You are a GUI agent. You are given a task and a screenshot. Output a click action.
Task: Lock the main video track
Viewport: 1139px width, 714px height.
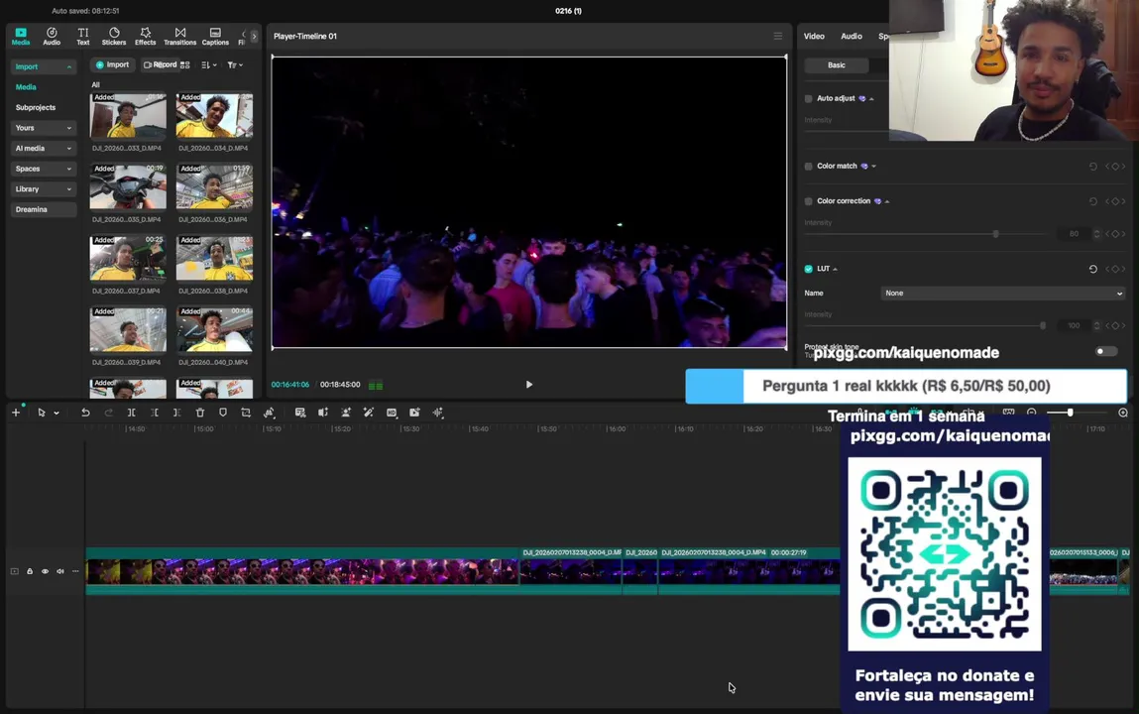(30, 571)
